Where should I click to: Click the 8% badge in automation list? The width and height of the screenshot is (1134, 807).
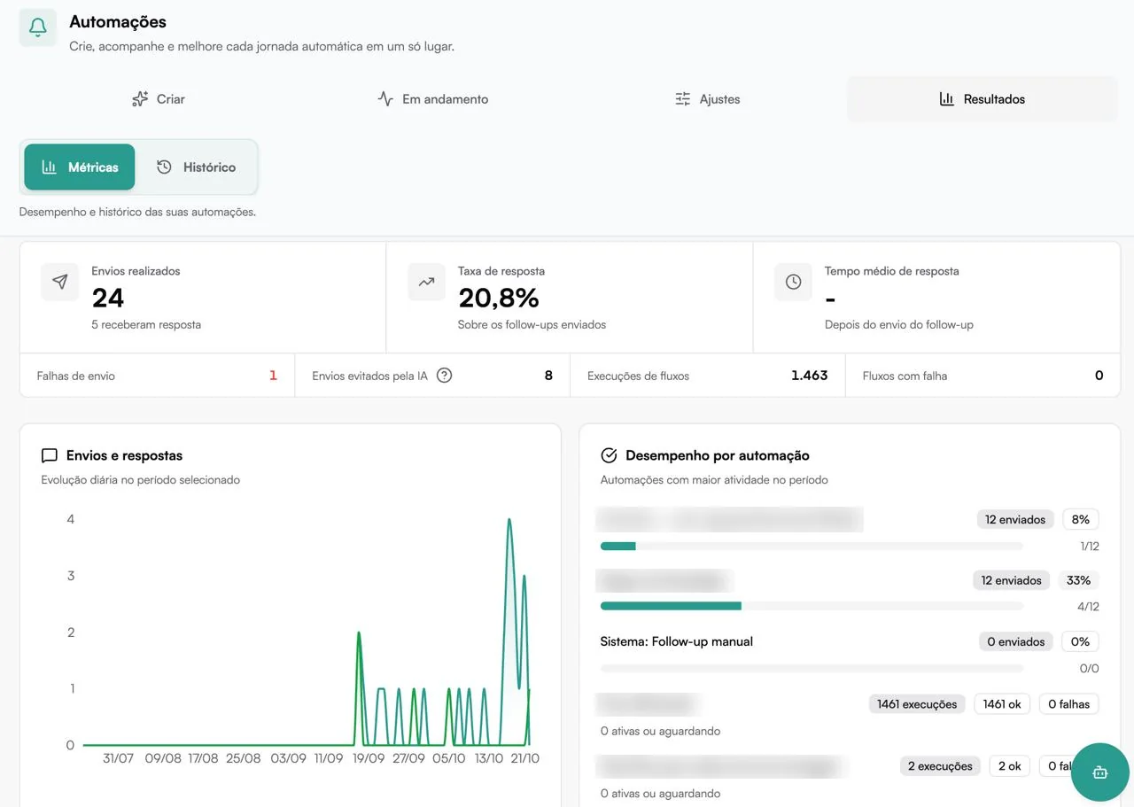[x=1081, y=520]
